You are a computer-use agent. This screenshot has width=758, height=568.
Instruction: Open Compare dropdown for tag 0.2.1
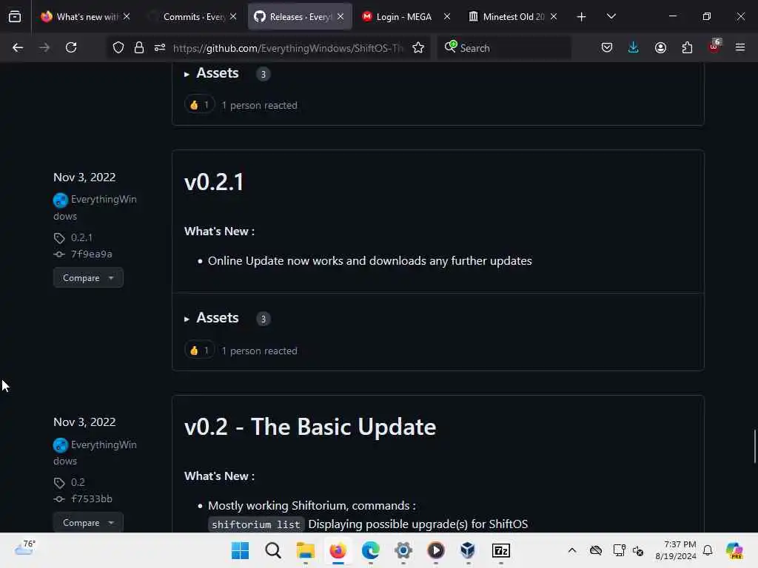pyautogui.click(x=88, y=278)
